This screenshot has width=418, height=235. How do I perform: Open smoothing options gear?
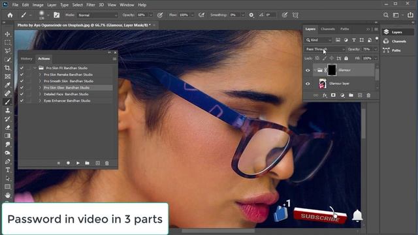[x=251, y=15]
